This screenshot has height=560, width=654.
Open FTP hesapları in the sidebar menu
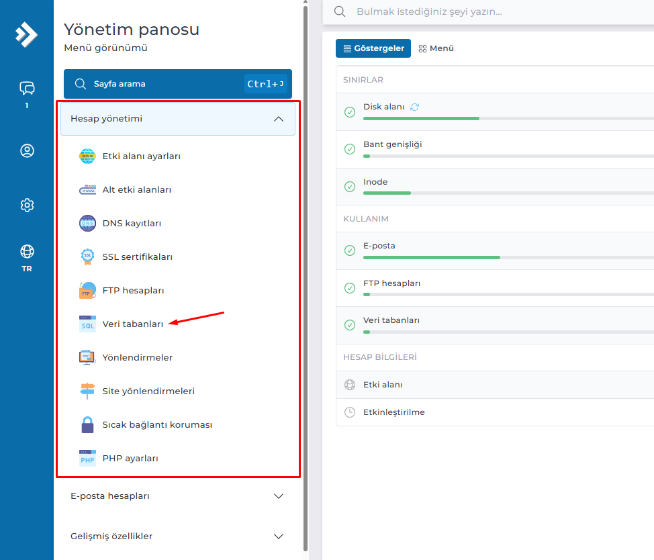point(134,290)
